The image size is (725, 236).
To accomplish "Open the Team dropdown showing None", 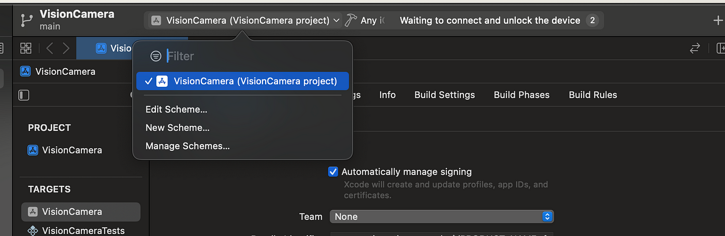I will (x=442, y=216).
